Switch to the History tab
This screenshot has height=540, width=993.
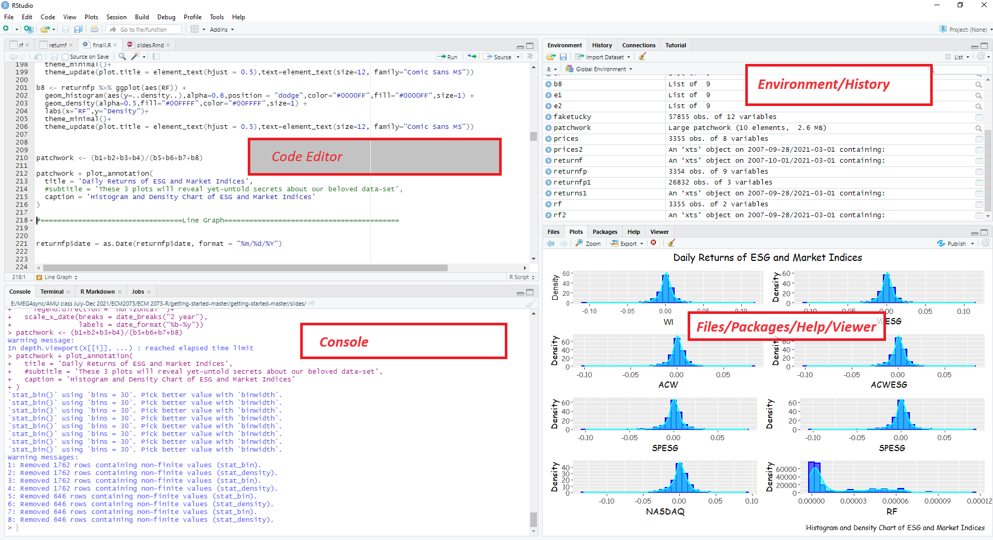pyautogui.click(x=601, y=45)
